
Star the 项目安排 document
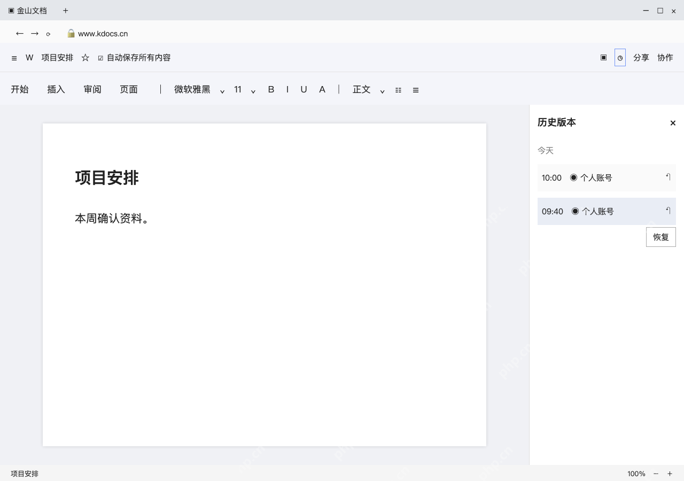[x=85, y=58]
